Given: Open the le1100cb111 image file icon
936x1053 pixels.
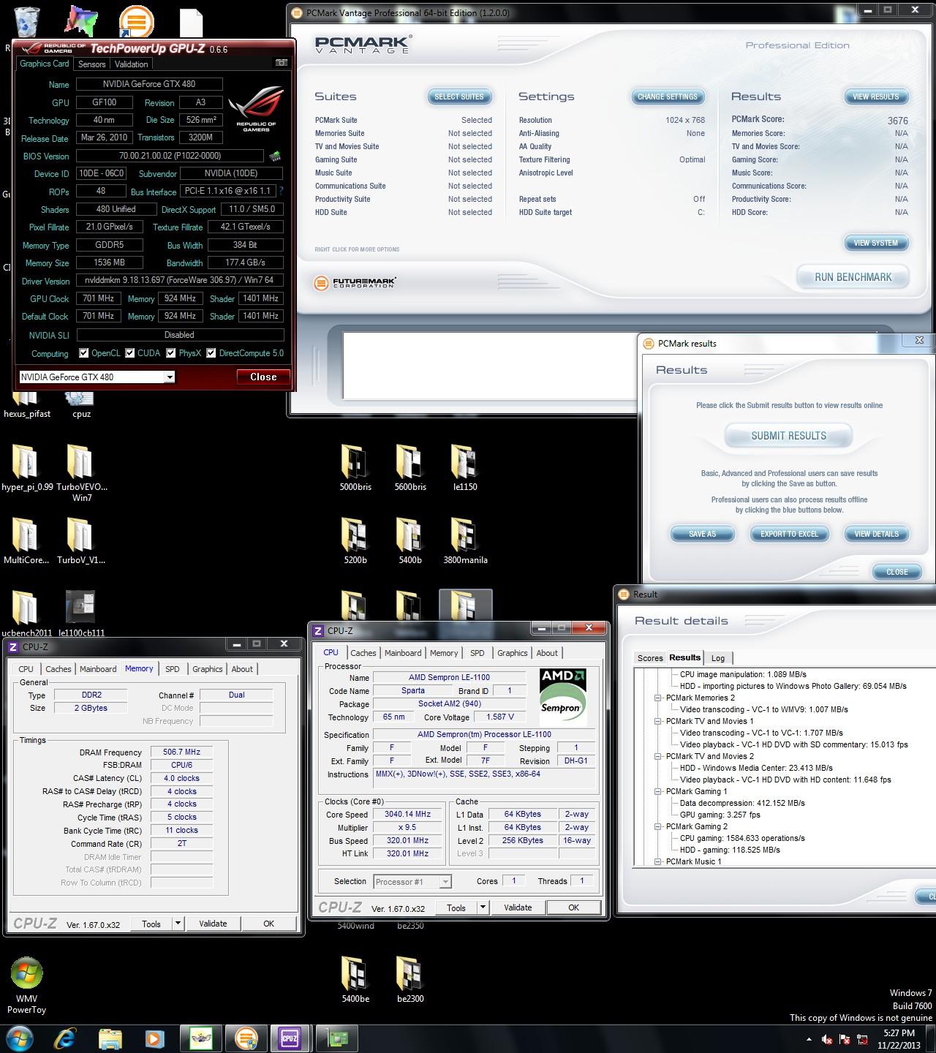Looking at the screenshot, I should click(80, 608).
